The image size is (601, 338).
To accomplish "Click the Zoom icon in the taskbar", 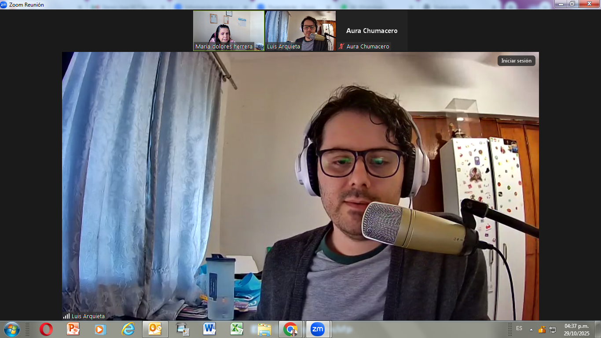I will click(318, 329).
